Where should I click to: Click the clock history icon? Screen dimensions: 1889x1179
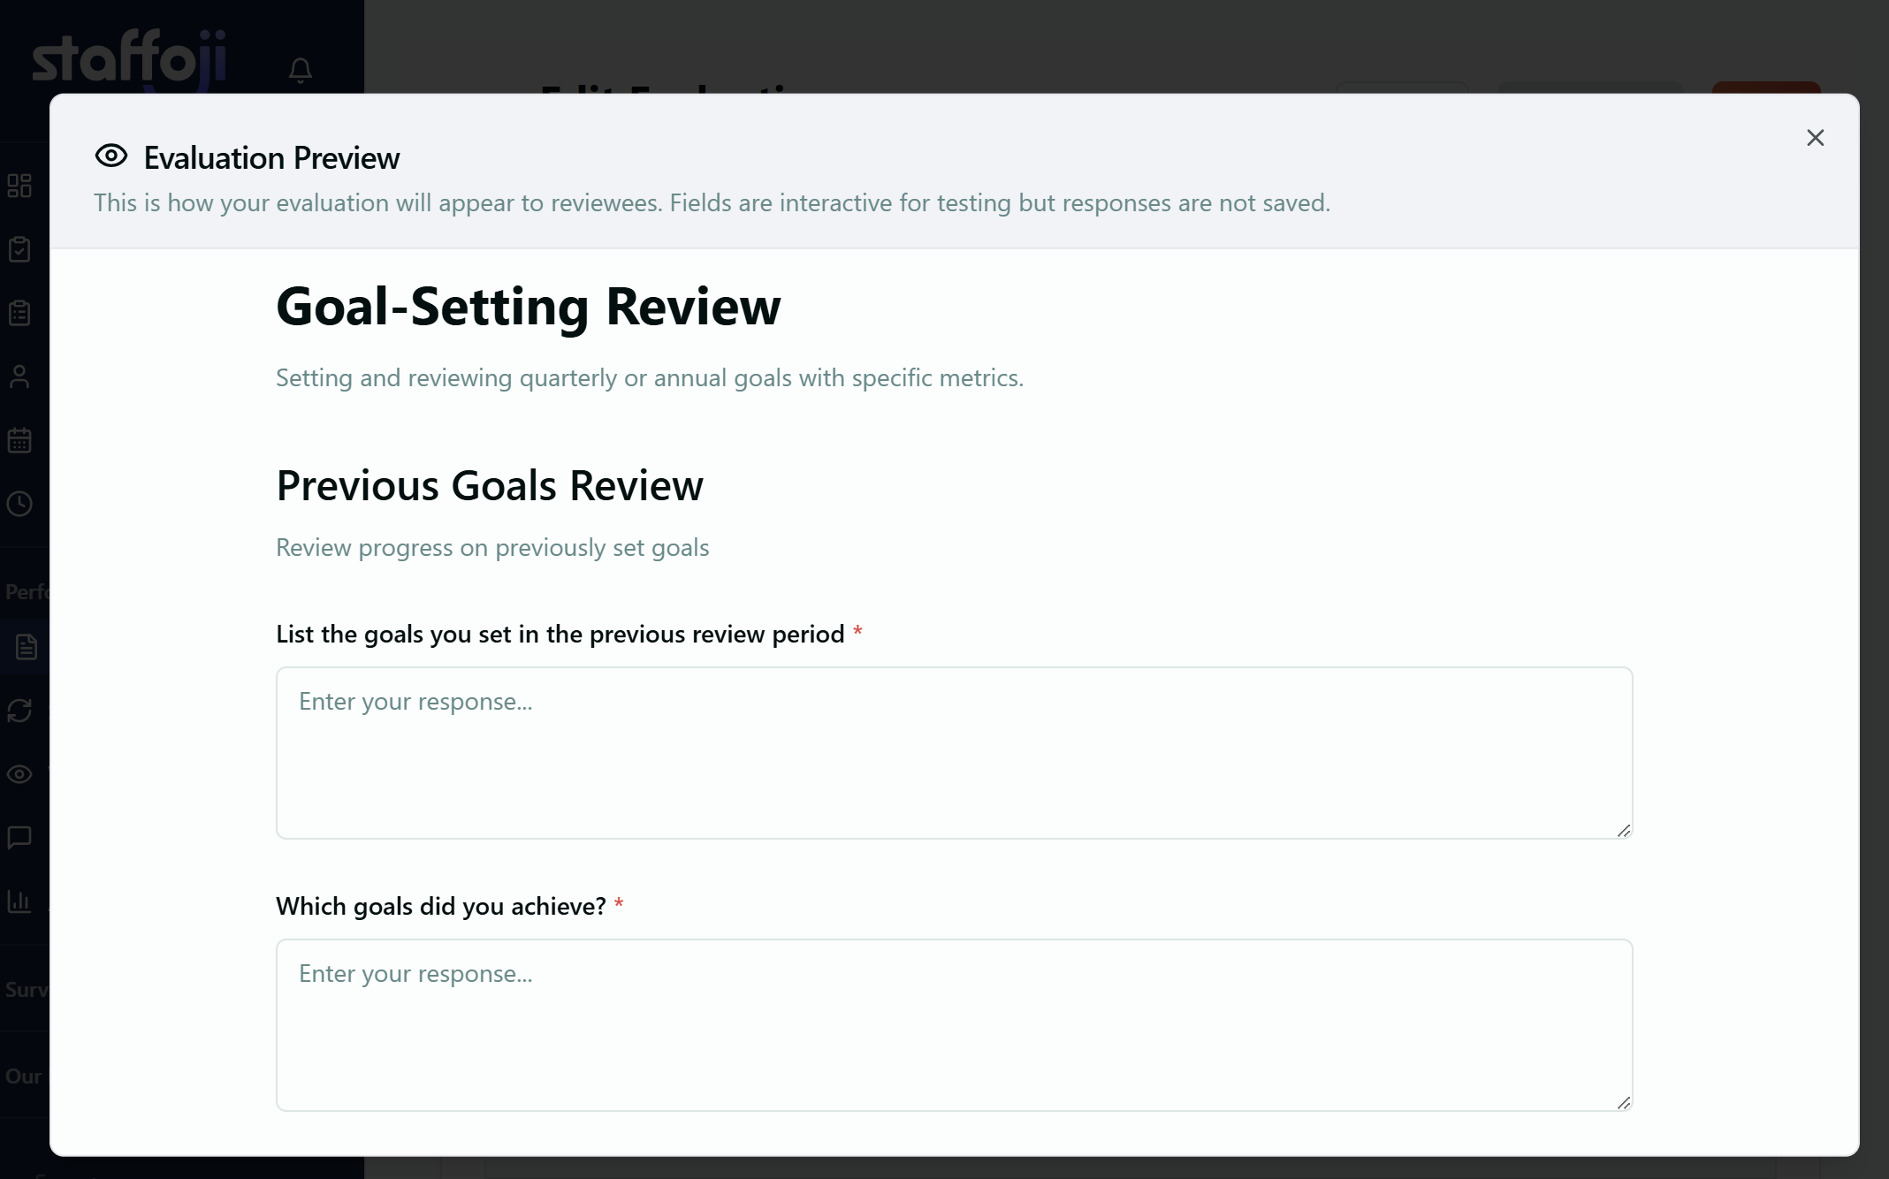point(19,504)
